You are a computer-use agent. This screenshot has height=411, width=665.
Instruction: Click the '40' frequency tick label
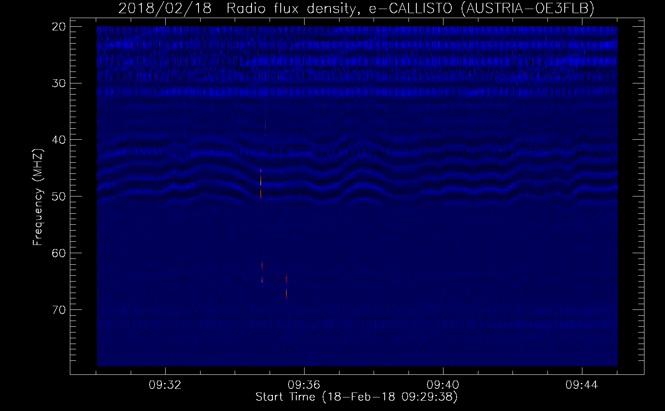(x=59, y=140)
